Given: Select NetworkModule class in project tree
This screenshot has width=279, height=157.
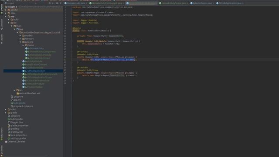Looking at the screenshot, I should click(x=36, y=84).
